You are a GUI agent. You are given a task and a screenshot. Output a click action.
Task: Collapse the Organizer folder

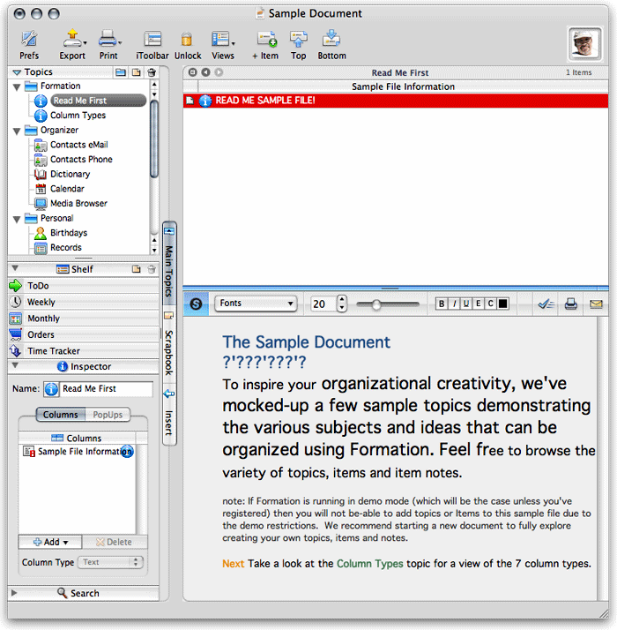[x=17, y=131]
